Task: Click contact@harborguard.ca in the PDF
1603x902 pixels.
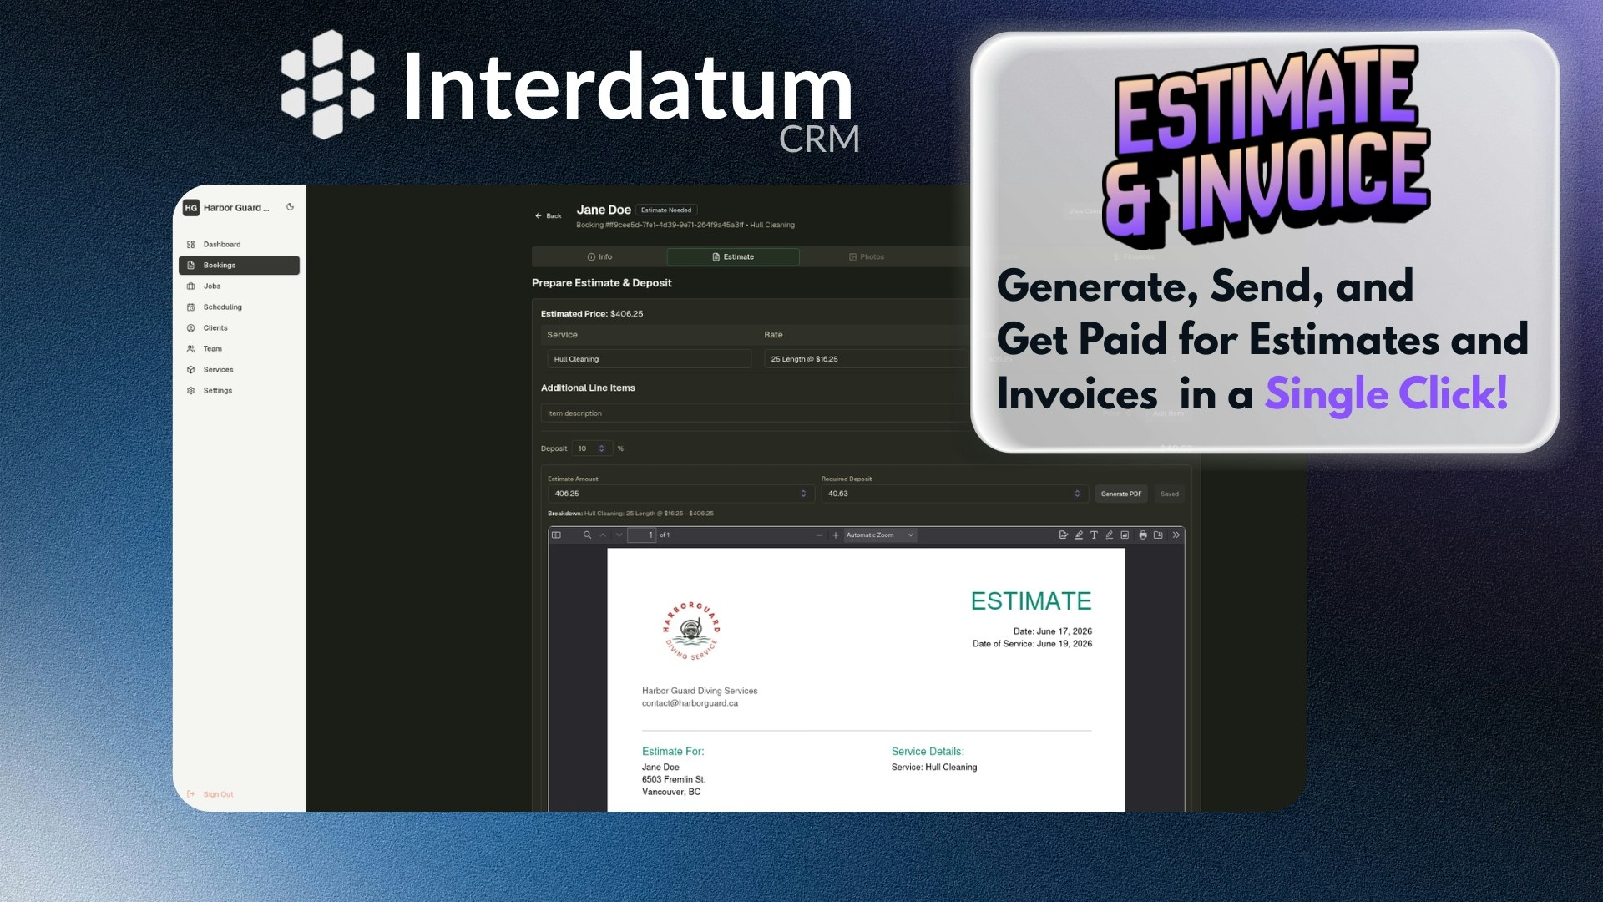Action: pyautogui.click(x=690, y=703)
